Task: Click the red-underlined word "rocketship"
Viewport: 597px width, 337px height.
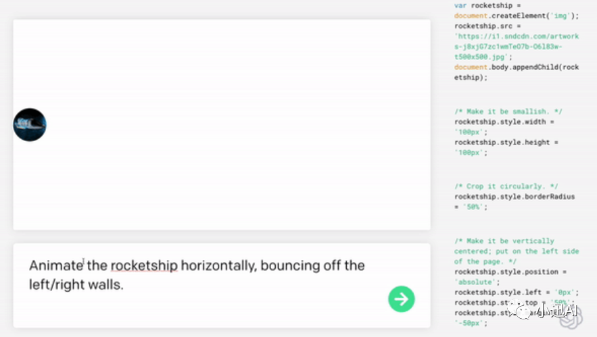Action: (144, 265)
